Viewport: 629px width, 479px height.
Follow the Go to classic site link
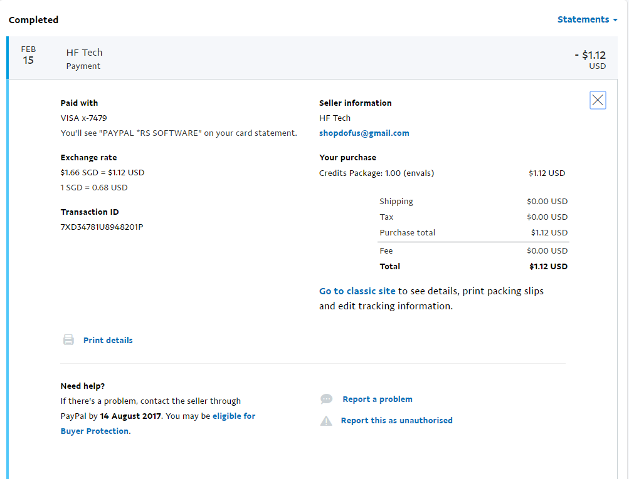[357, 291]
